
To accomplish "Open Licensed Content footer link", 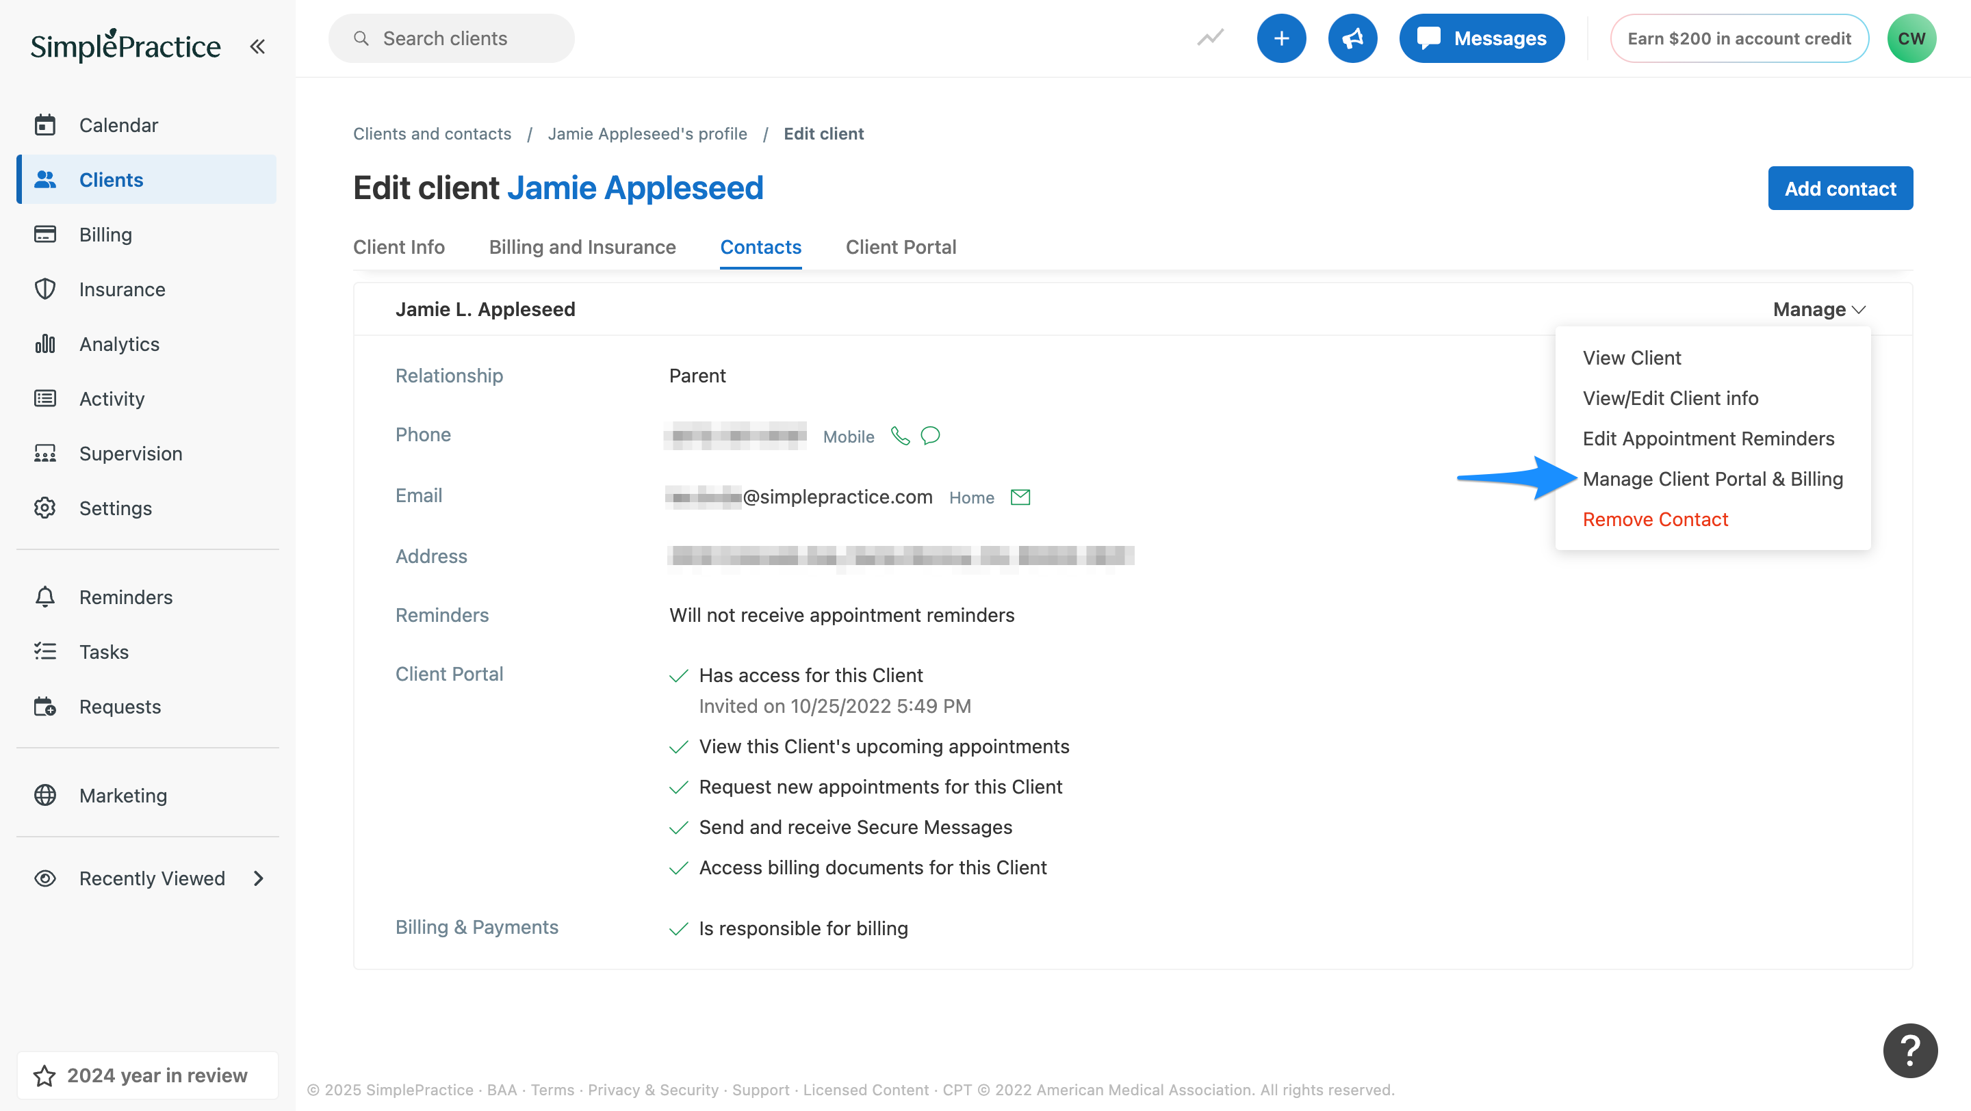I will 865,1090.
